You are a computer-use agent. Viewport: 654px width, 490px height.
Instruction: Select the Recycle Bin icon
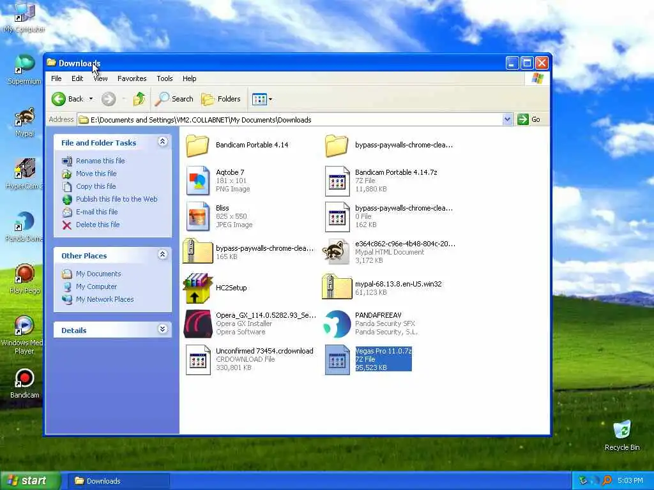click(622, 435)
